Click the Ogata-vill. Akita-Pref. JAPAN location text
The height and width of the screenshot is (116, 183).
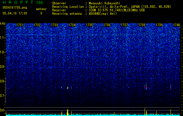coord(130,7)
